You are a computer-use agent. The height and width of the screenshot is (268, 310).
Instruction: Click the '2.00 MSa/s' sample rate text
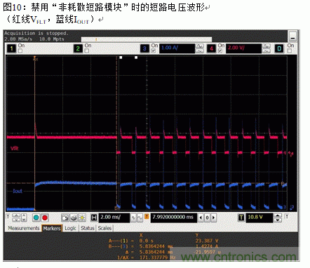(x=18, y=39)
